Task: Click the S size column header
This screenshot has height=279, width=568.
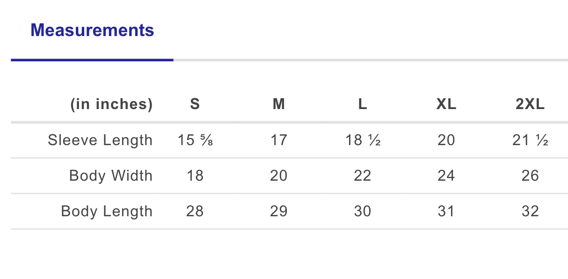Action: [195, 104]
